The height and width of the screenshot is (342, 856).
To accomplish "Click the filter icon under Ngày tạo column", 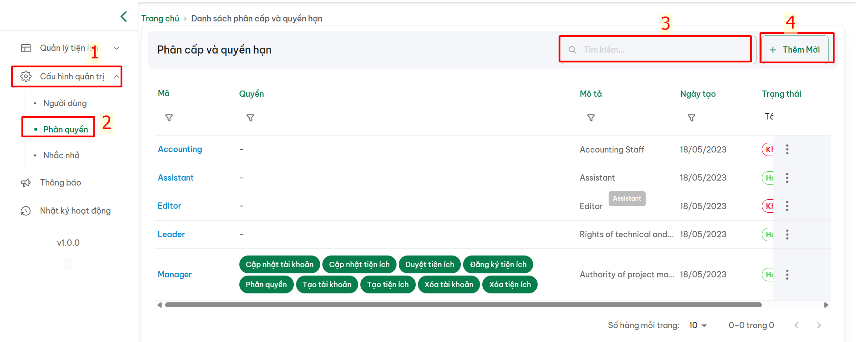I will (x=691, y=118).
